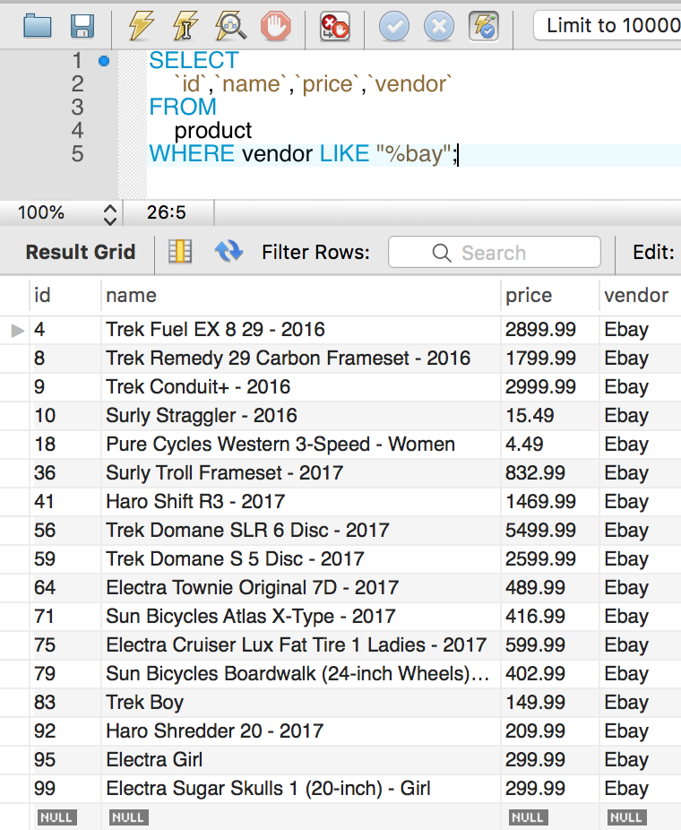Viewport: 681px width, 830px height.
Task: Click price cell 15.49
Action: tap(550, 416)
